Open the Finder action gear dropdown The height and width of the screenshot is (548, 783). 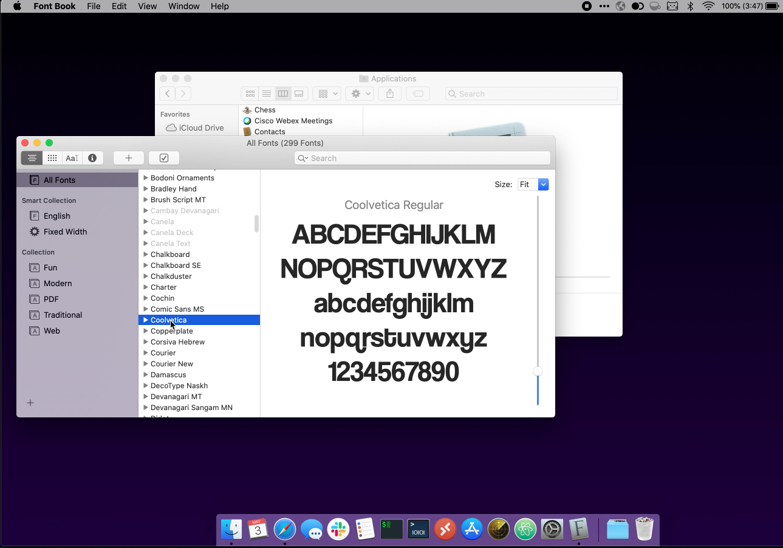click(x=359, y=94)
